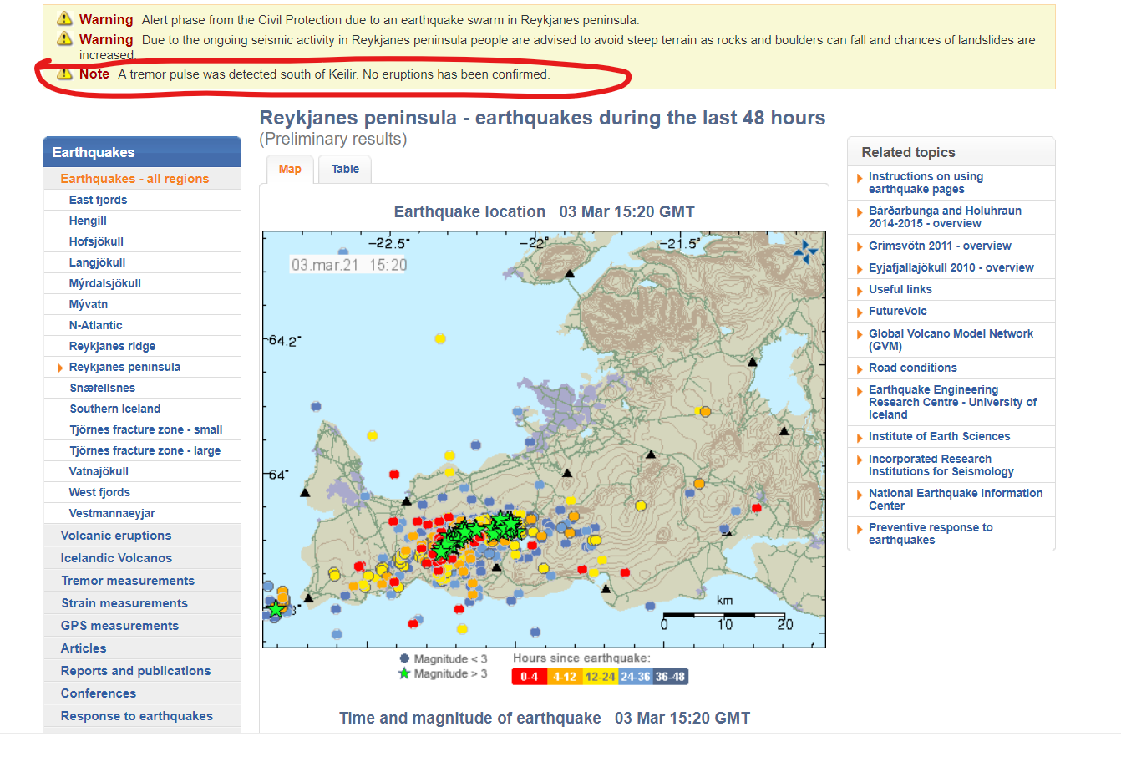
Task: Select the Map tab
Action: (x=290, y=169)
